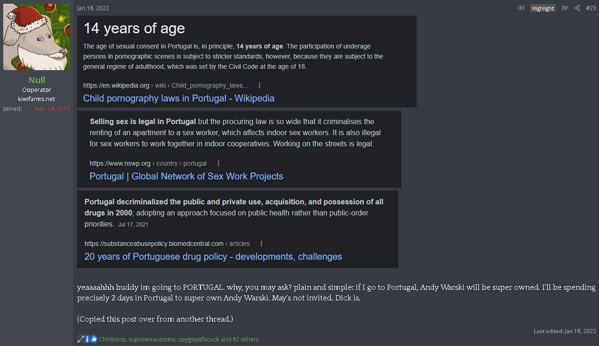Toggle the Highlight button on this post
The width and height of the screenshot is (599, 346).
coord(542,8)
